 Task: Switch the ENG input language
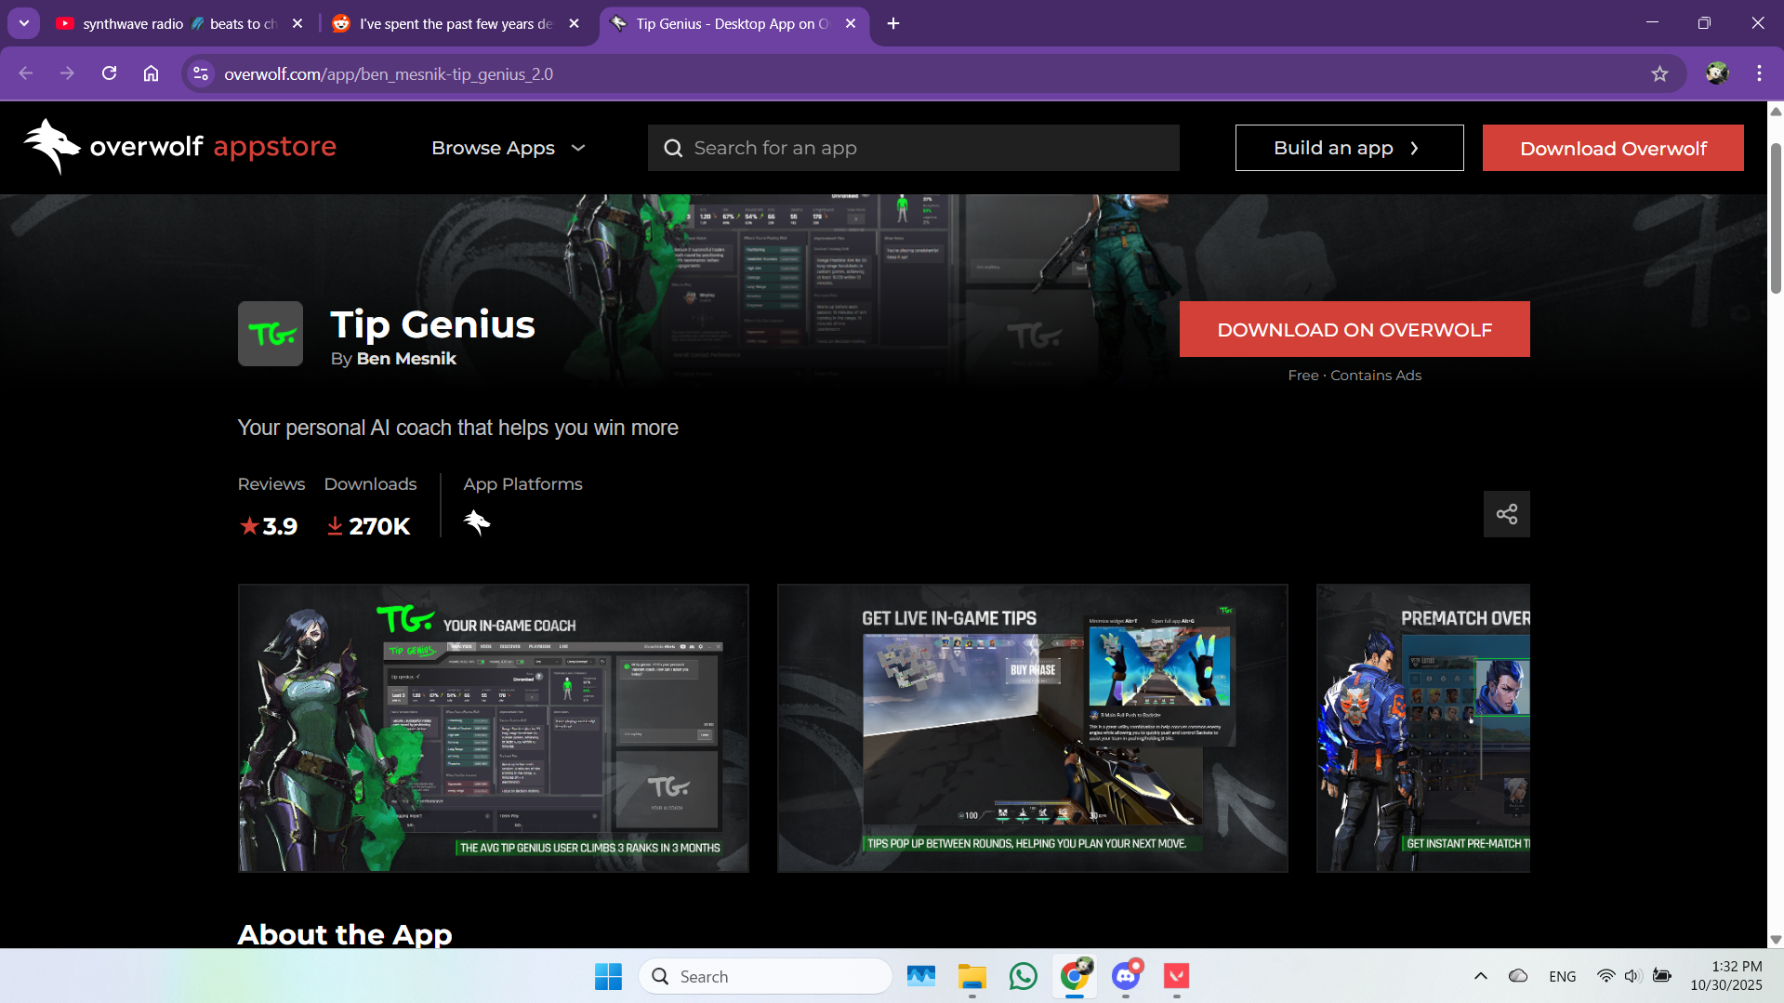click(x=1563, y=976)
